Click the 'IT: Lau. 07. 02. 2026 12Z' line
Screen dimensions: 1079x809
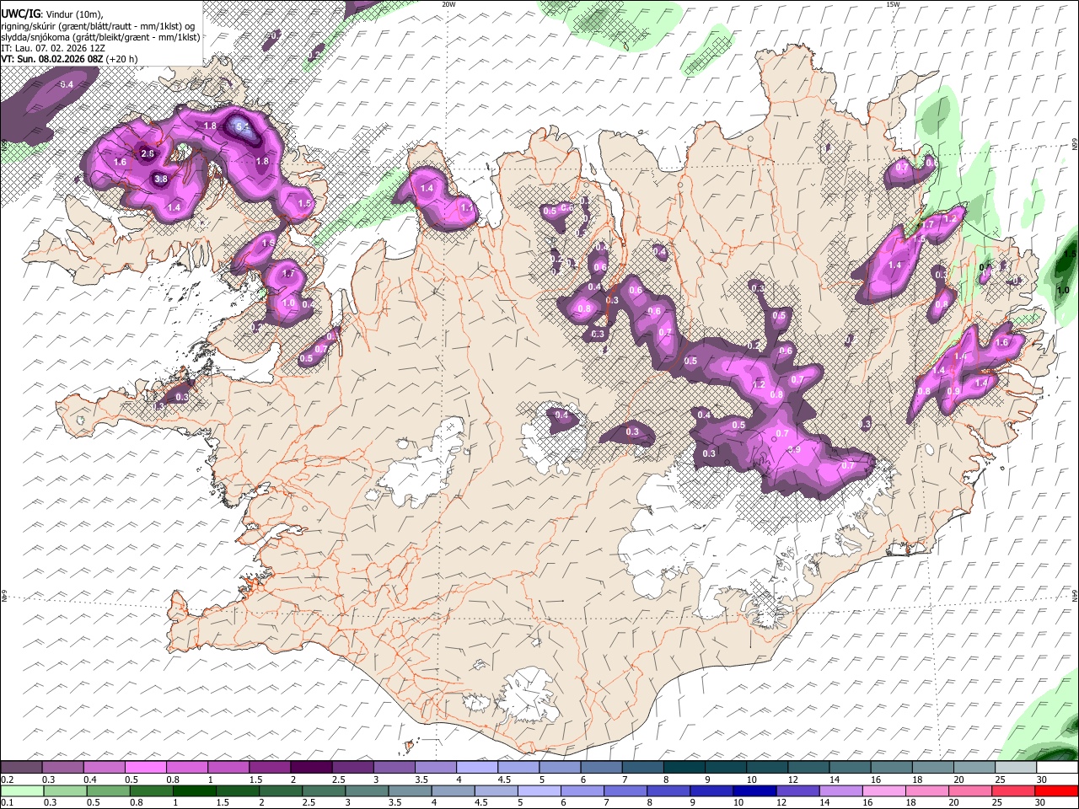pyautogui.click(x=51, y=48)
